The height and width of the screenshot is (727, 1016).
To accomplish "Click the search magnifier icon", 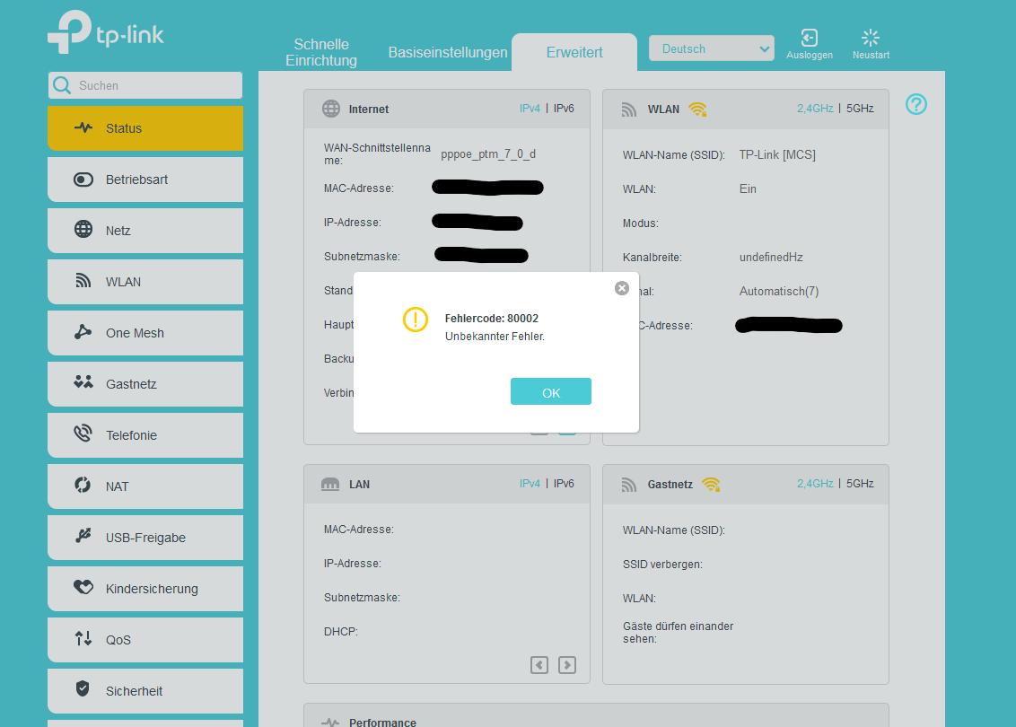I will tap(62, 85).
